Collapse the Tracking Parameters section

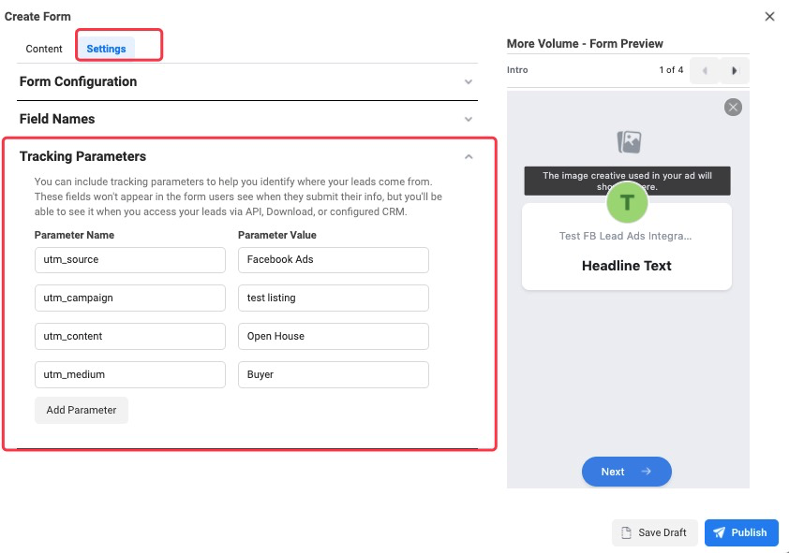tap(469, 156)
